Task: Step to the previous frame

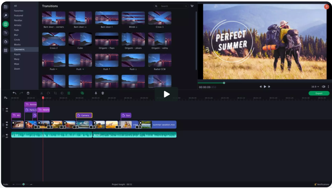Action: 261,87
